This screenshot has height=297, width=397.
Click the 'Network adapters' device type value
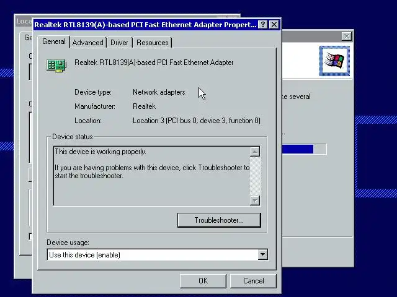pos(159,92)
